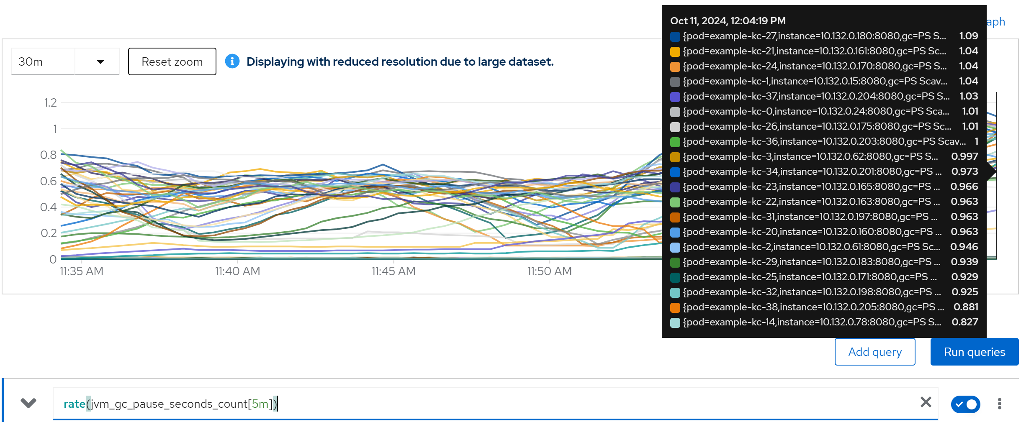Click the example-kc-14 light teal swatch
The image size is (1021, 422).
click(675, 322)
